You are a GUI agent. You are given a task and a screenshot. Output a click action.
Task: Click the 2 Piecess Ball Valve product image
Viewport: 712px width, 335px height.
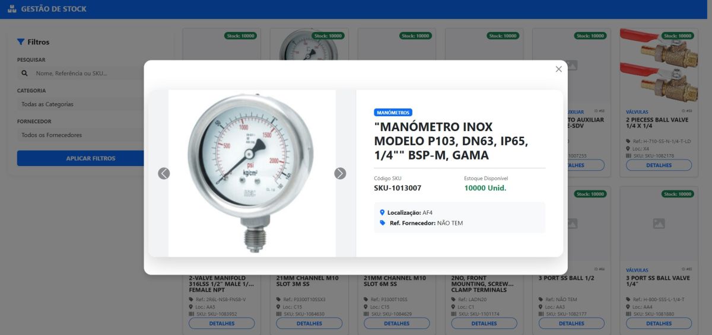(659, 66)
